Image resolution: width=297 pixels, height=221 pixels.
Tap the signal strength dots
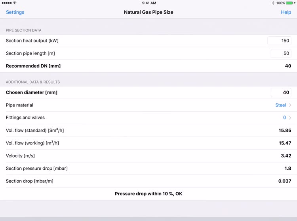click(x=7, y=3)
